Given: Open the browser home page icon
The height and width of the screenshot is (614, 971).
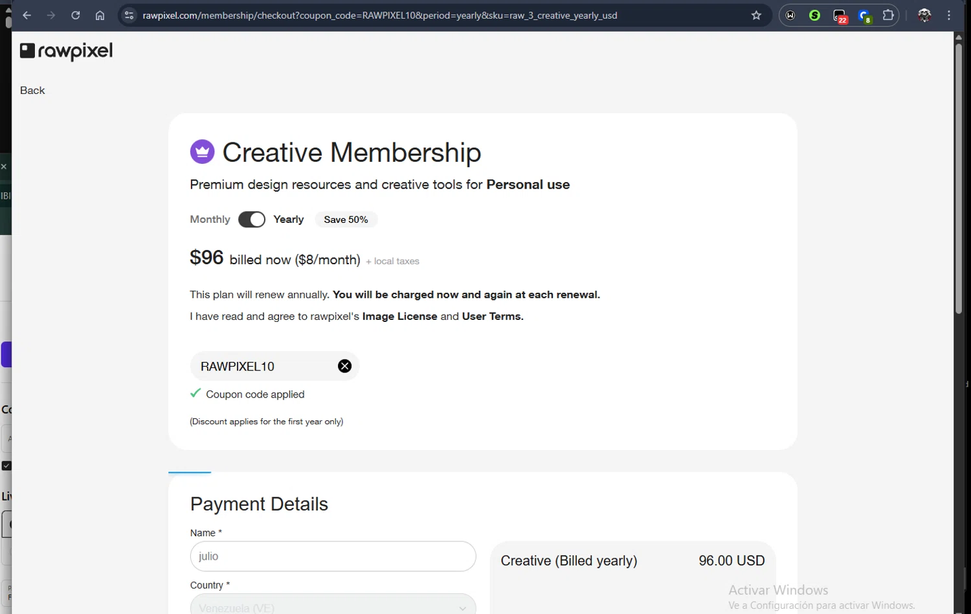Looking at the screenshot, I should tap(100, 15).
